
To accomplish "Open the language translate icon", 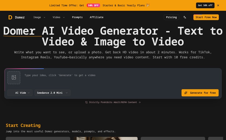I will point(185,17).
